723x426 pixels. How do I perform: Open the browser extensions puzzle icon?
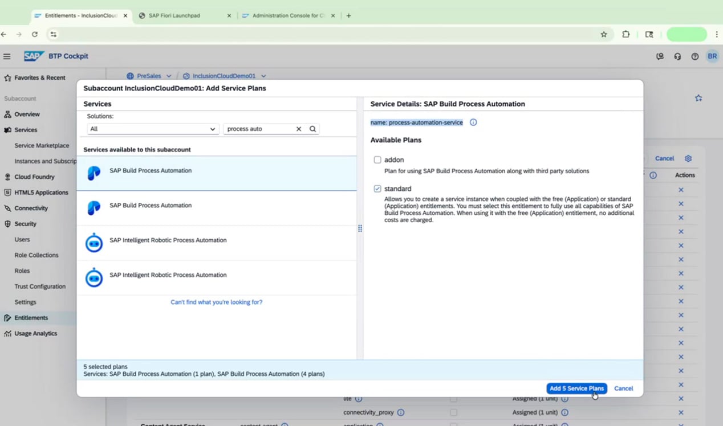[625, 34]
